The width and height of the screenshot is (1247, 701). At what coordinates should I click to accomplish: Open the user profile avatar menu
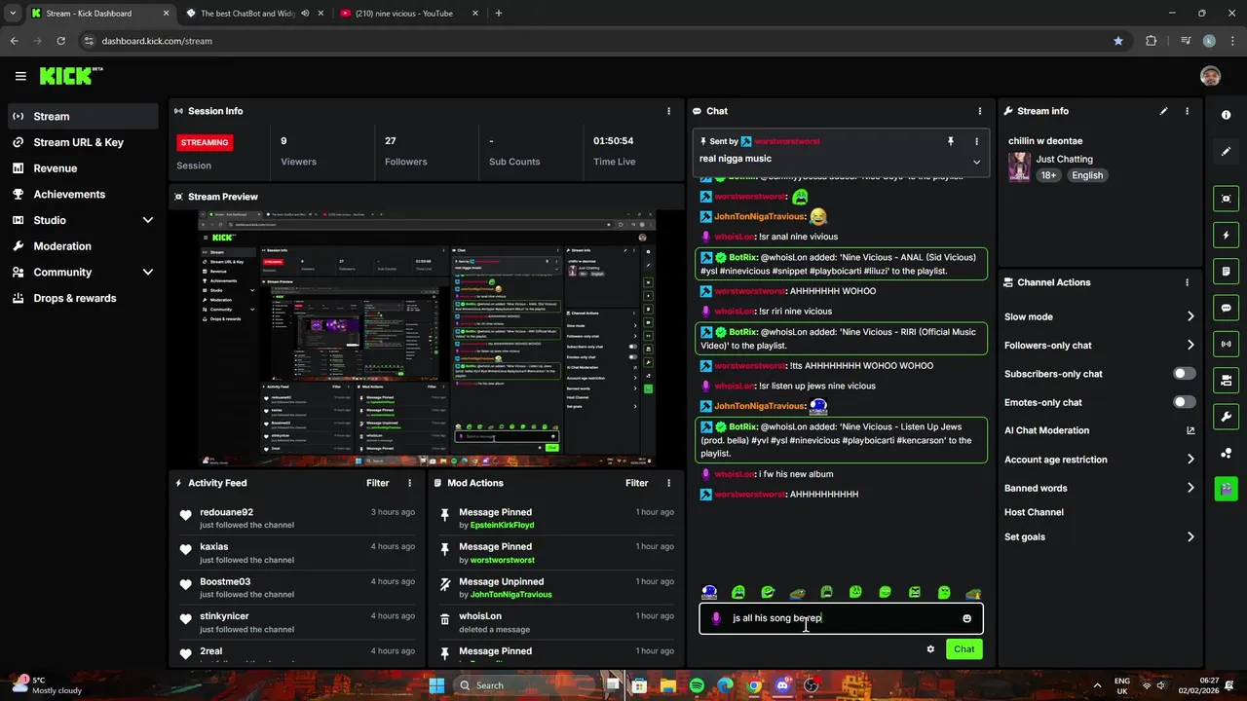coord(1210,76)
